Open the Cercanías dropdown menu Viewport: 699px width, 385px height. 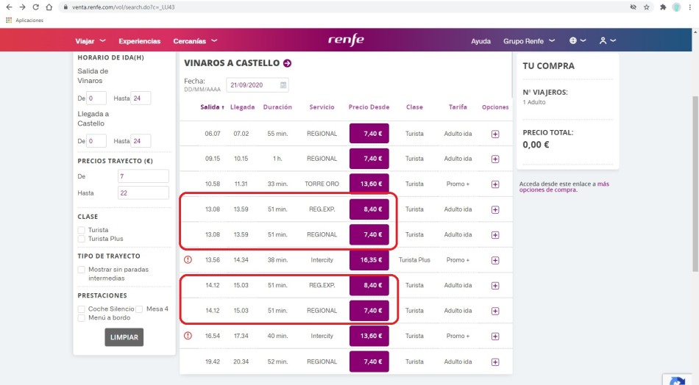pyautogui.click(x=195, y=41)
